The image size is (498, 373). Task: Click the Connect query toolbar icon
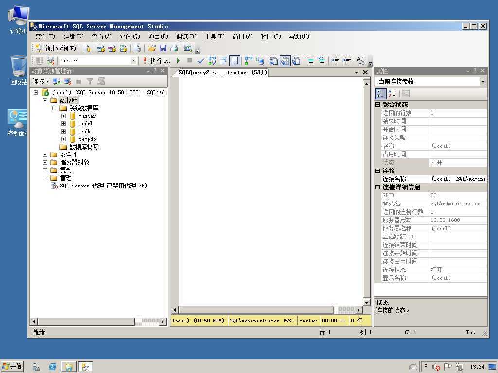39,61
